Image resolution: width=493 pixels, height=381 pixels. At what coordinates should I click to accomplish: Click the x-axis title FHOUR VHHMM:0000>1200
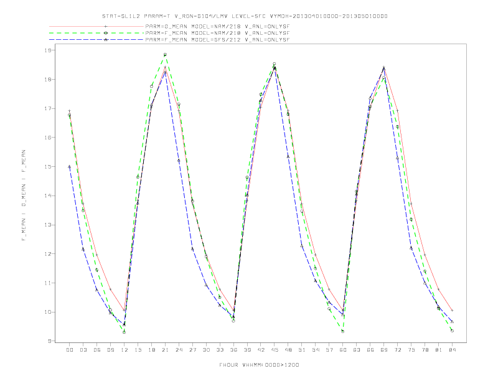259,365
